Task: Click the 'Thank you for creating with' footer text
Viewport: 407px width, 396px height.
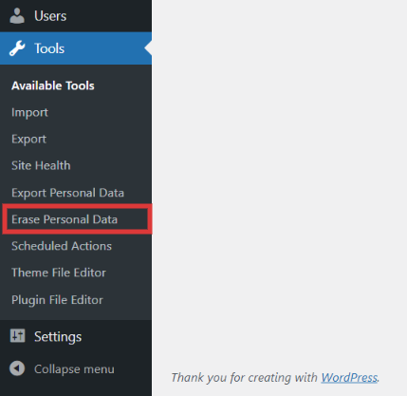Action: (244, 378)
